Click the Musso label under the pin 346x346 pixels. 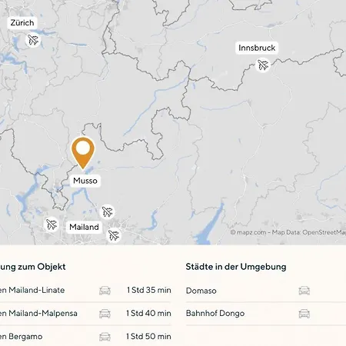pos(85,181)
